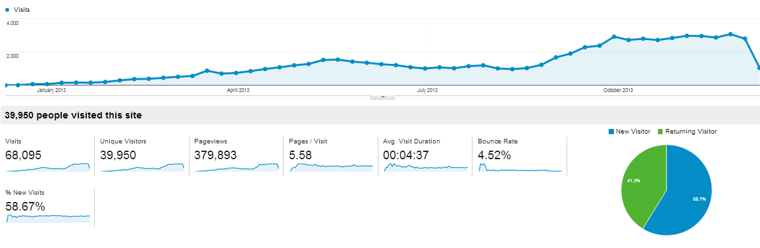Click the 4,000 y-axis label
Screen dimensions: 760x248
click(13, 23)
